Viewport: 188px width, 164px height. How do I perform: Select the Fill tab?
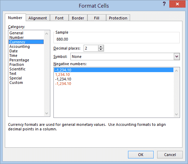click(96, 18)
